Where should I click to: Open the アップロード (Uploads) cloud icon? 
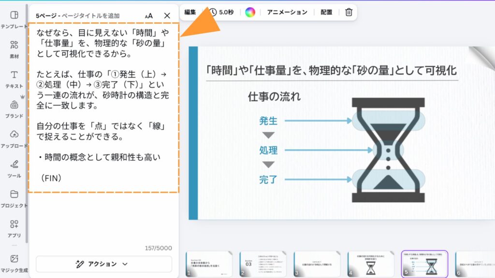[14, 135]
